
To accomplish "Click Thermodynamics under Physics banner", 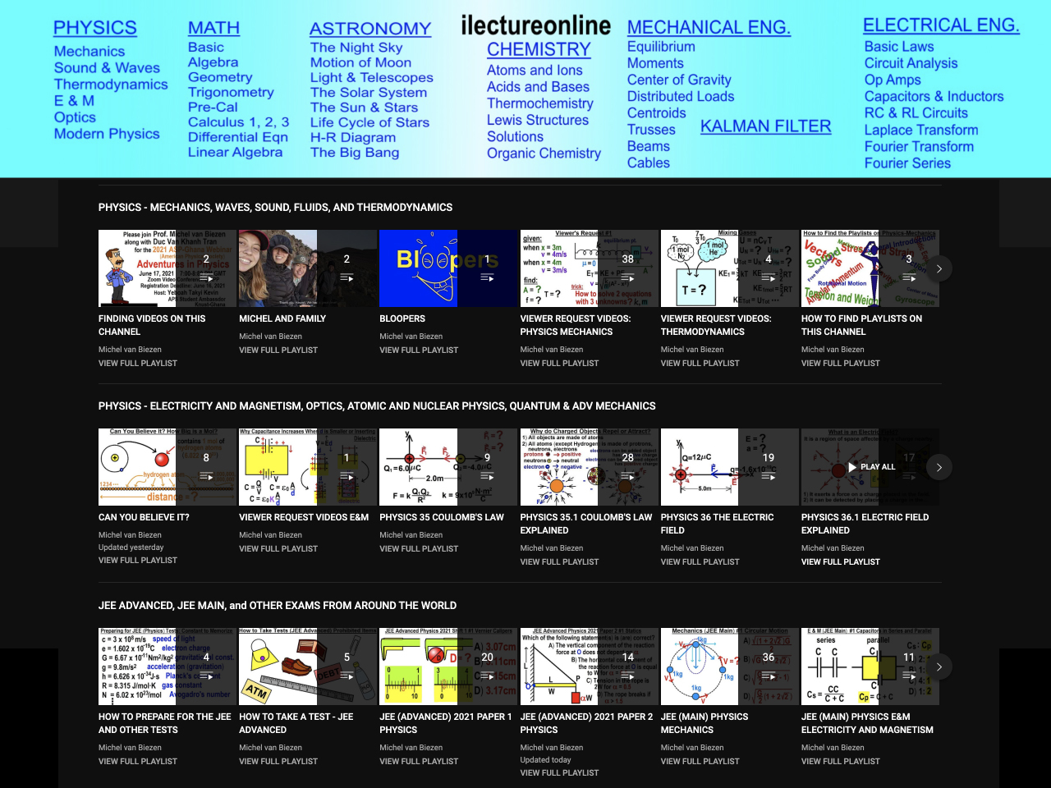I will [111, 85].
